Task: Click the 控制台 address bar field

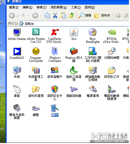Action: click(x=74, y=24)
